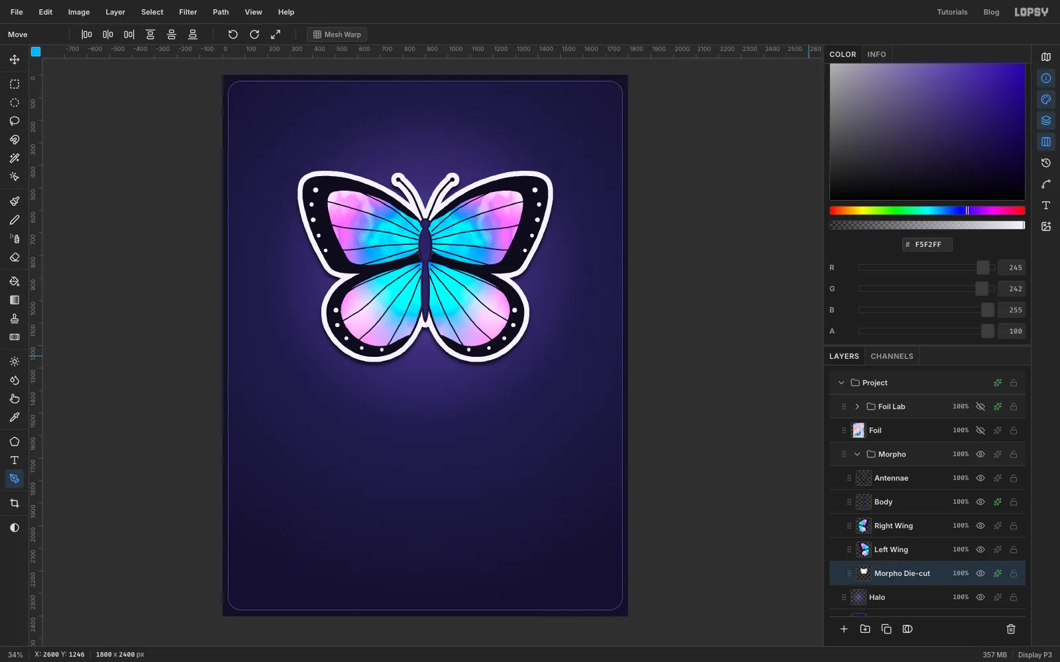The image size is (1060, 662).
Task: Select the Move tool in left toolbar
Action: pyautogui.click(x=15, y=60)
